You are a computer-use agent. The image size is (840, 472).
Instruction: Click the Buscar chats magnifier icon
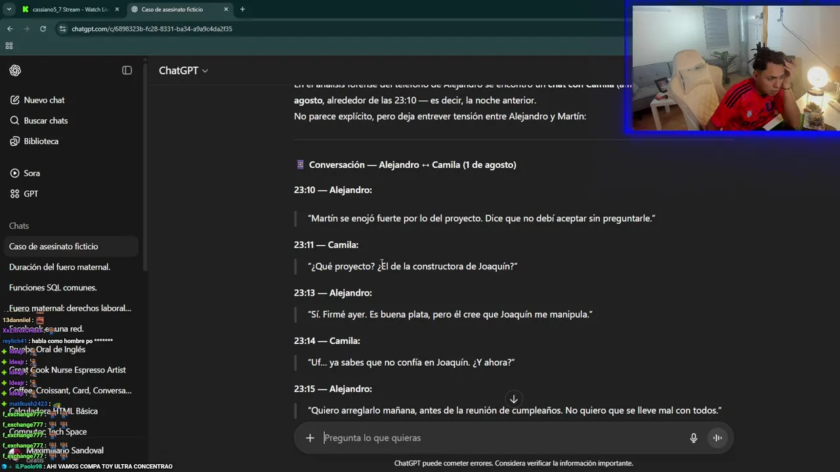tap(14, 121)
